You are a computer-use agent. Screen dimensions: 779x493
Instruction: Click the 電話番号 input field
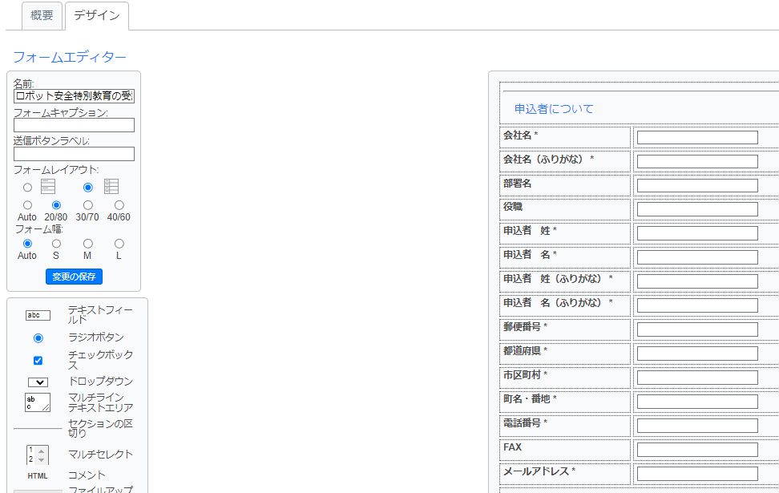(697, 426)
